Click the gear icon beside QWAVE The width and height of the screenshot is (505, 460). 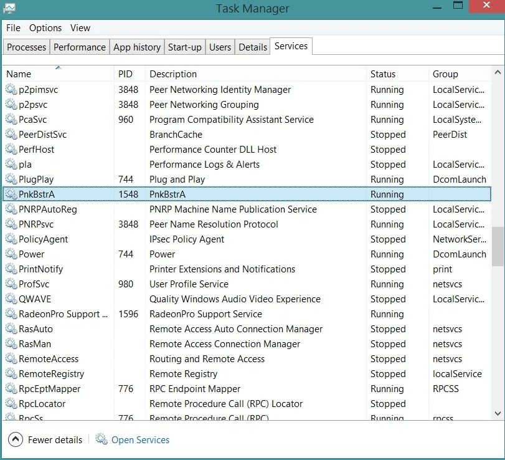(11, 299)
